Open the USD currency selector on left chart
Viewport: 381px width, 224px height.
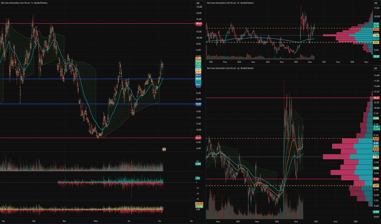pos(198,3)
